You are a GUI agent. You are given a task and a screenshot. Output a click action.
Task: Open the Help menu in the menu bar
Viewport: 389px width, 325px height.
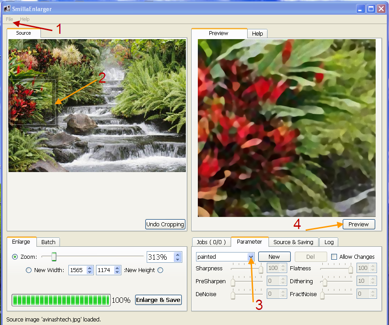point(24,19)
